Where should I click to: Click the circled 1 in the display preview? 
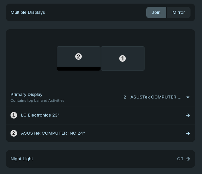pyautogui.click(x=123, y=58)
